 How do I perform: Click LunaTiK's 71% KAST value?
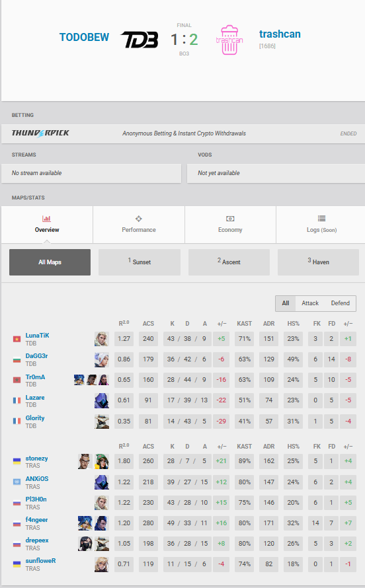tap(245, 339)
